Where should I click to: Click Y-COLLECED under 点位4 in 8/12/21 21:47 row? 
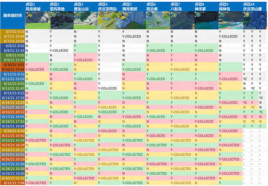pos(107,88)
